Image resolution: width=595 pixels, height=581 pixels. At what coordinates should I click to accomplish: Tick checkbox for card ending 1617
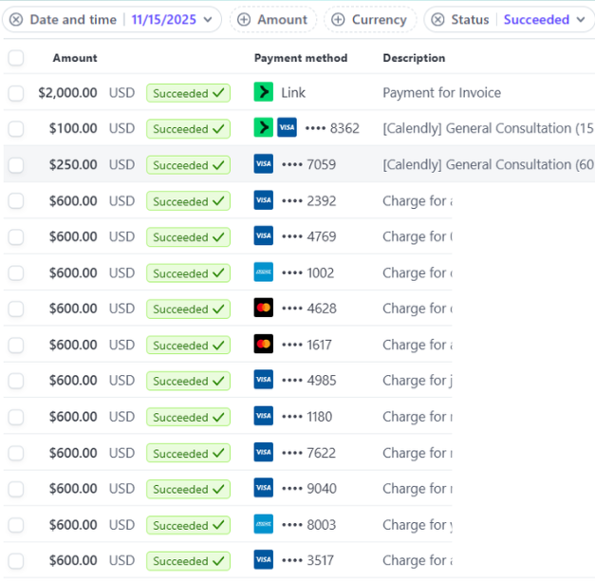tap(16, 346)
